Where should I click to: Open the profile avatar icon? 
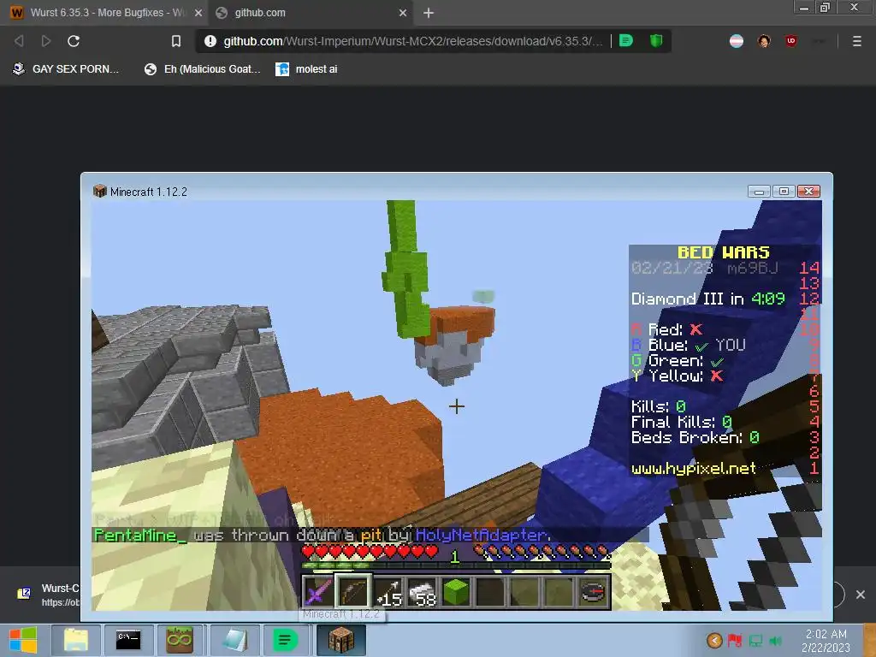pyautogui.click(x=764, y=41)
